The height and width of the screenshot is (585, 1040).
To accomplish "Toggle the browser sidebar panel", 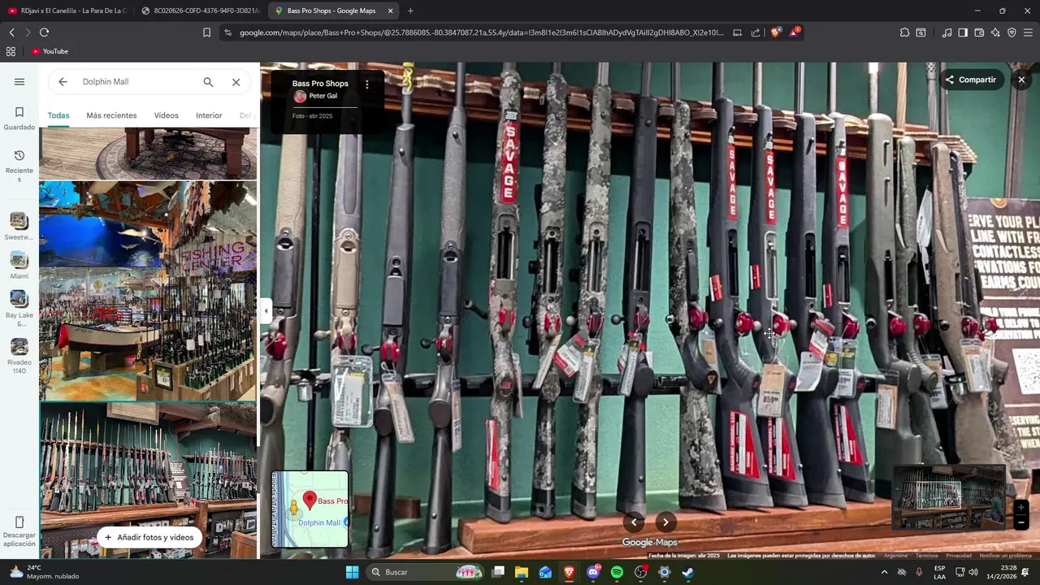I will click(x=963, y=32).
